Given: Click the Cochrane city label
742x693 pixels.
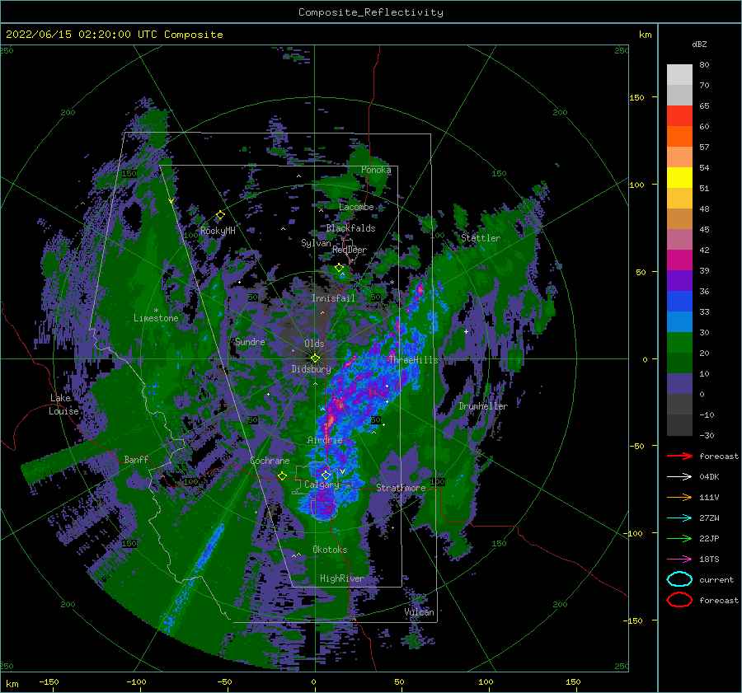Looking at the screenshot, I should 270,461.
